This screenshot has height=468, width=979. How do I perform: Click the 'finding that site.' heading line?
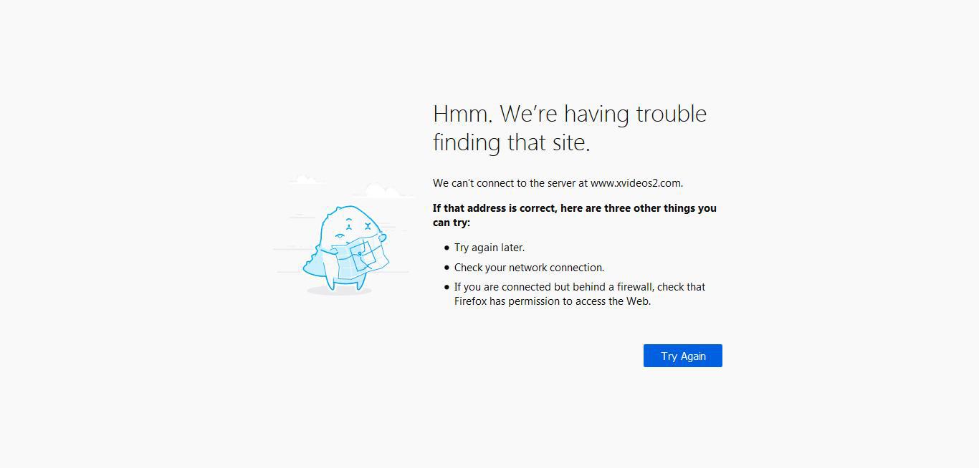click(512, 142)
